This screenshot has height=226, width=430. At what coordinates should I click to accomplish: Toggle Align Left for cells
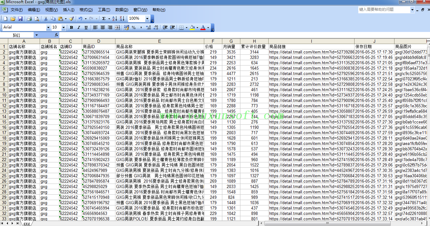click(95, 28)
